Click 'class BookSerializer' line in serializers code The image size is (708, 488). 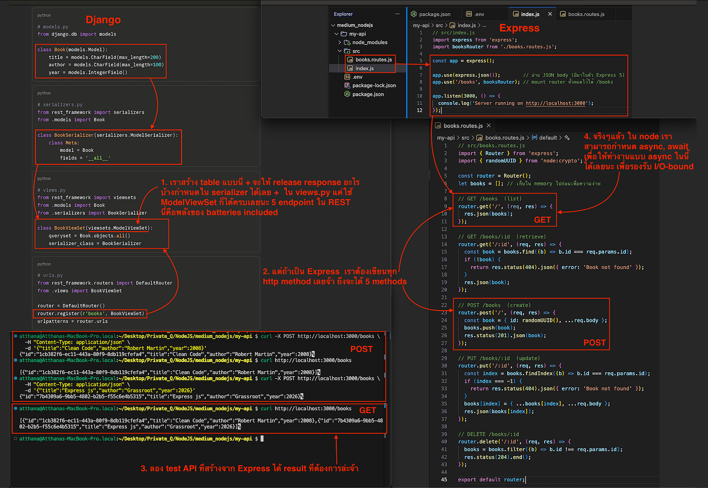[x=108, y=135]
